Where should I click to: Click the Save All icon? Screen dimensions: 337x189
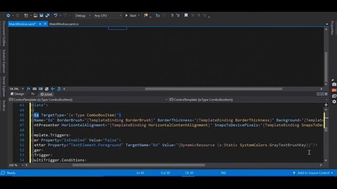(x=47, y=15)
